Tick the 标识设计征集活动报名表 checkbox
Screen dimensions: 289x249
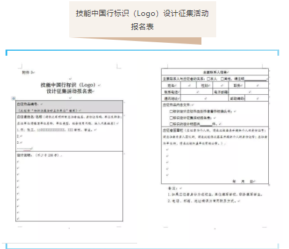(171, 118)
